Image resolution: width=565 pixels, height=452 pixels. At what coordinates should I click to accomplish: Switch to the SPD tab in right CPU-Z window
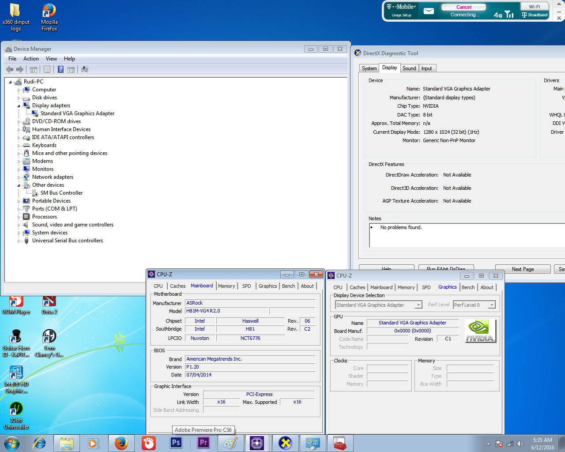point(426,287)
